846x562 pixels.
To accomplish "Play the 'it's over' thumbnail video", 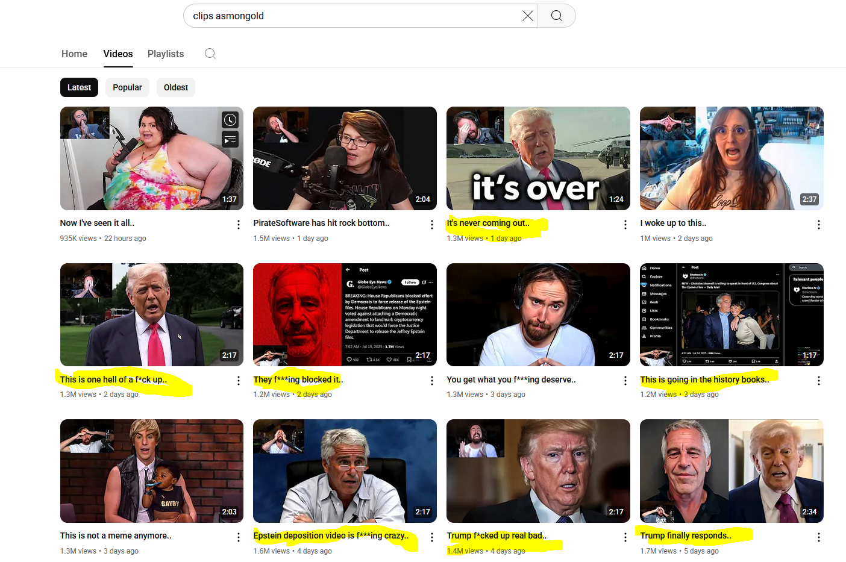I will pos(538,158).
